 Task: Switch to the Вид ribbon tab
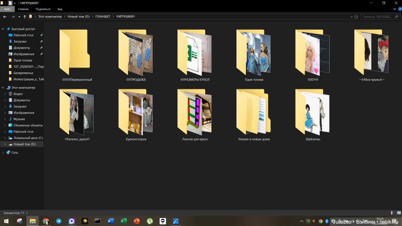(x=60, y=9)
